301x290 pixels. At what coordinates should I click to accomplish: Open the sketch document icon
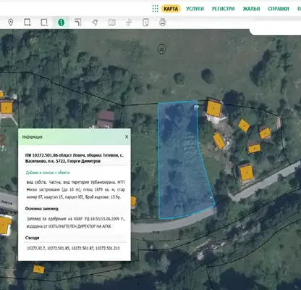coord(145,22)
